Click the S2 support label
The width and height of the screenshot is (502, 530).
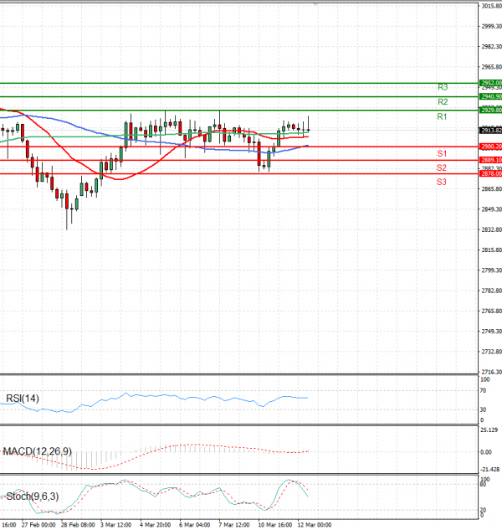(442, 167)
